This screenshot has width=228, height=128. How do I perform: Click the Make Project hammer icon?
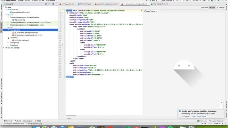[146, 1]
